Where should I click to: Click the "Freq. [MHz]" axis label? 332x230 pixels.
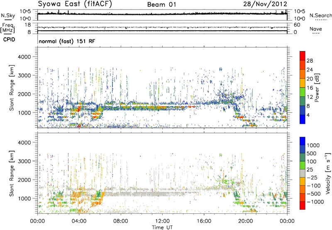(7, 28)
